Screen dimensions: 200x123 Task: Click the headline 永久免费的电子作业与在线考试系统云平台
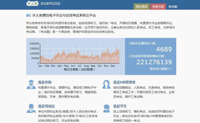64,15
